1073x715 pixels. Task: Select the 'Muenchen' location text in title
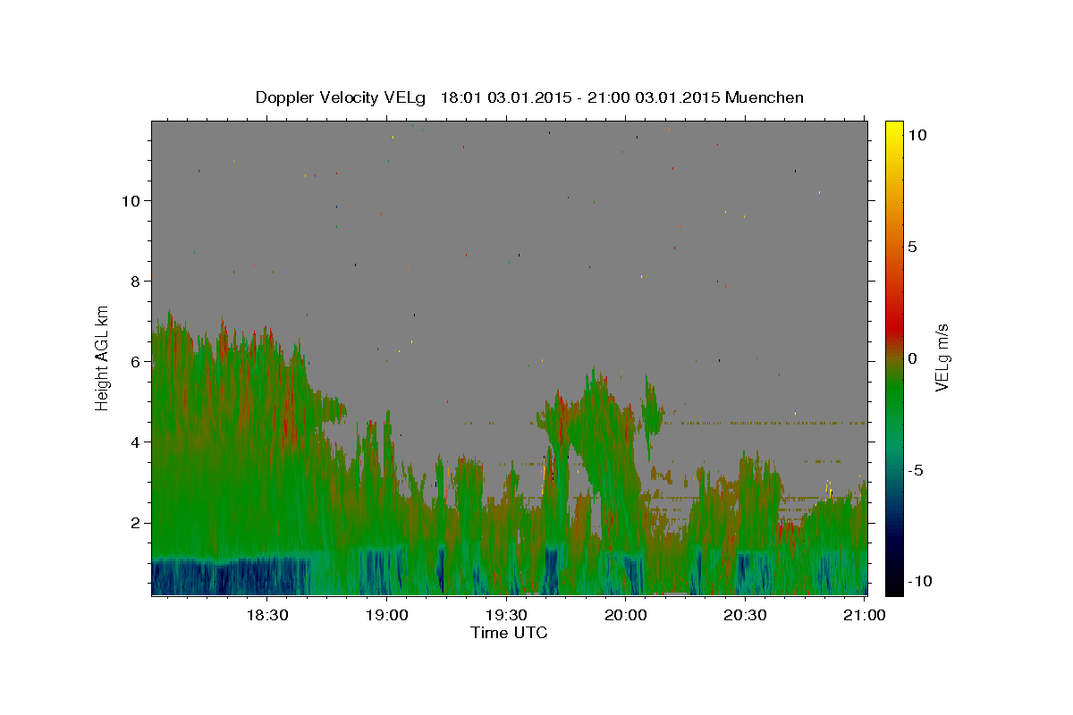click(x=765, y=97)
